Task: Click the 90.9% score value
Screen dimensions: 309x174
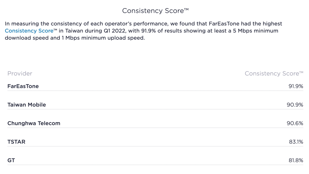Action: 295,105
